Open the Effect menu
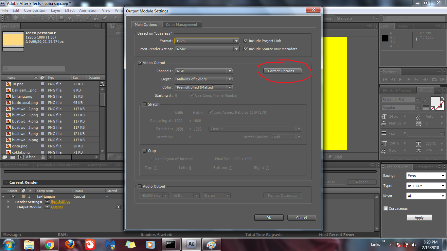This screenshot has height=251, width=447. [70, 10]
